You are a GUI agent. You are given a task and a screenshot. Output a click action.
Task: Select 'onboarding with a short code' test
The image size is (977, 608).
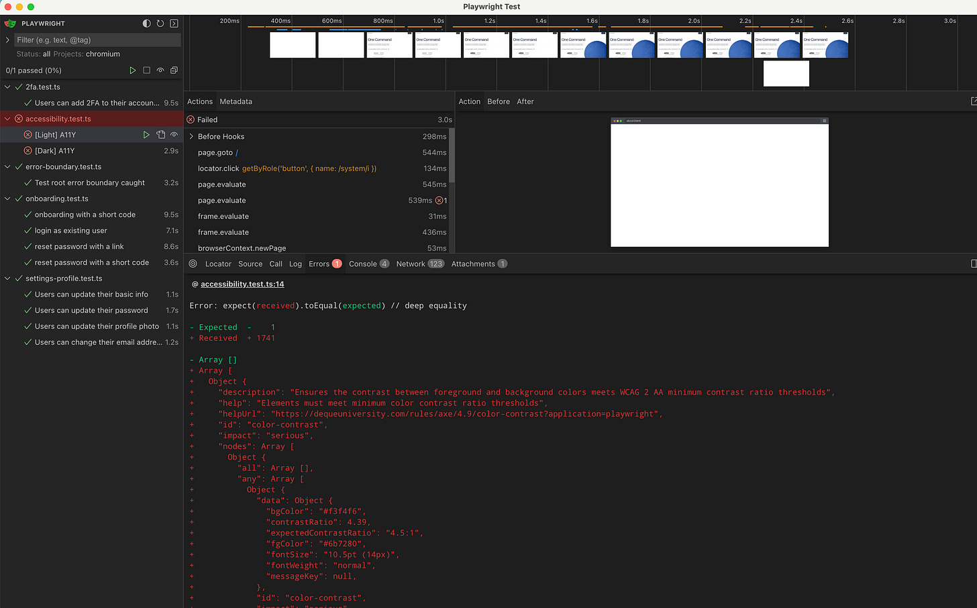pyautogui.click(x=91, y=215)
